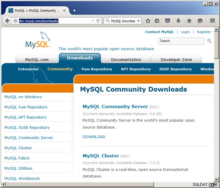Open a new tab with plus button
Image resolution: width=220 pixels, height=188 pixels.
[74, 11]
